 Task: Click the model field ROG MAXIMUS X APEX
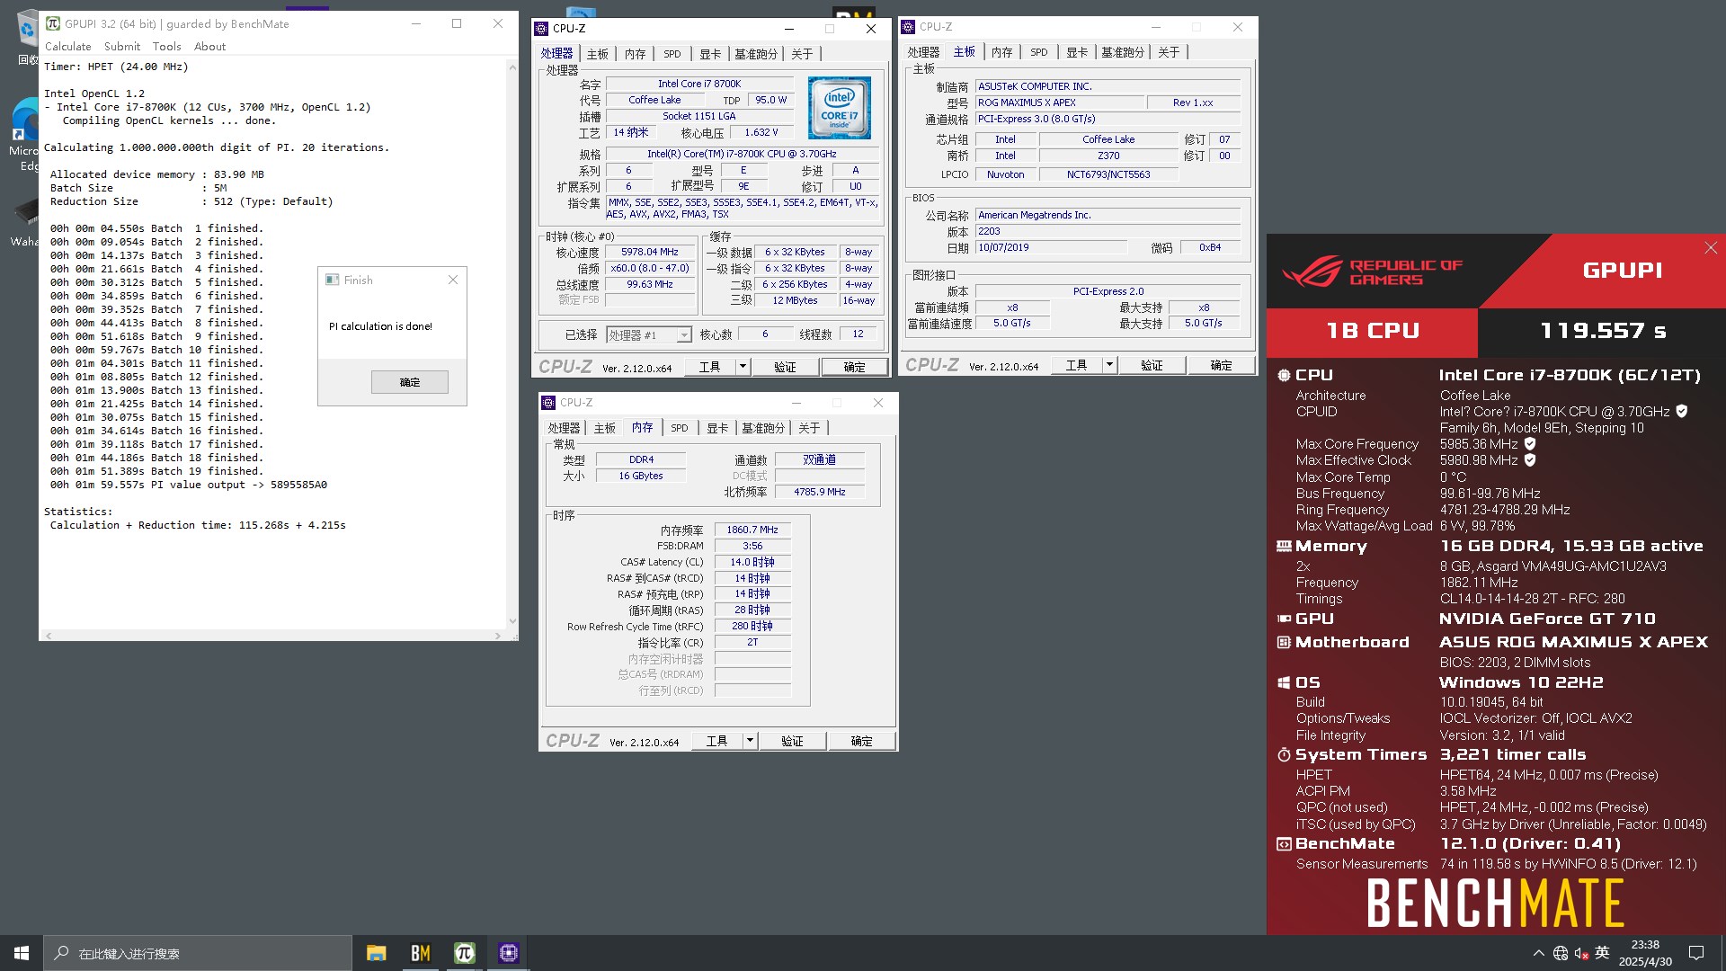tap(1060, 102)
